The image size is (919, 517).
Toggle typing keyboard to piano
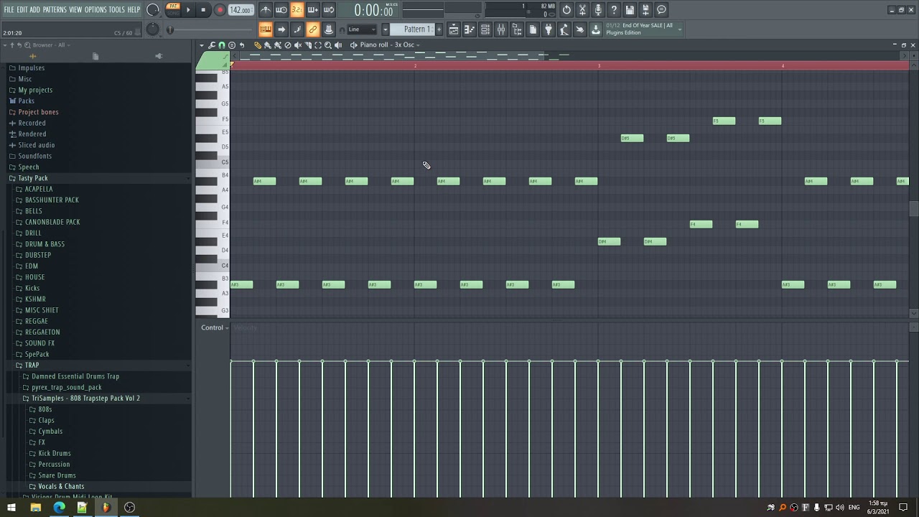click(265, 29)
